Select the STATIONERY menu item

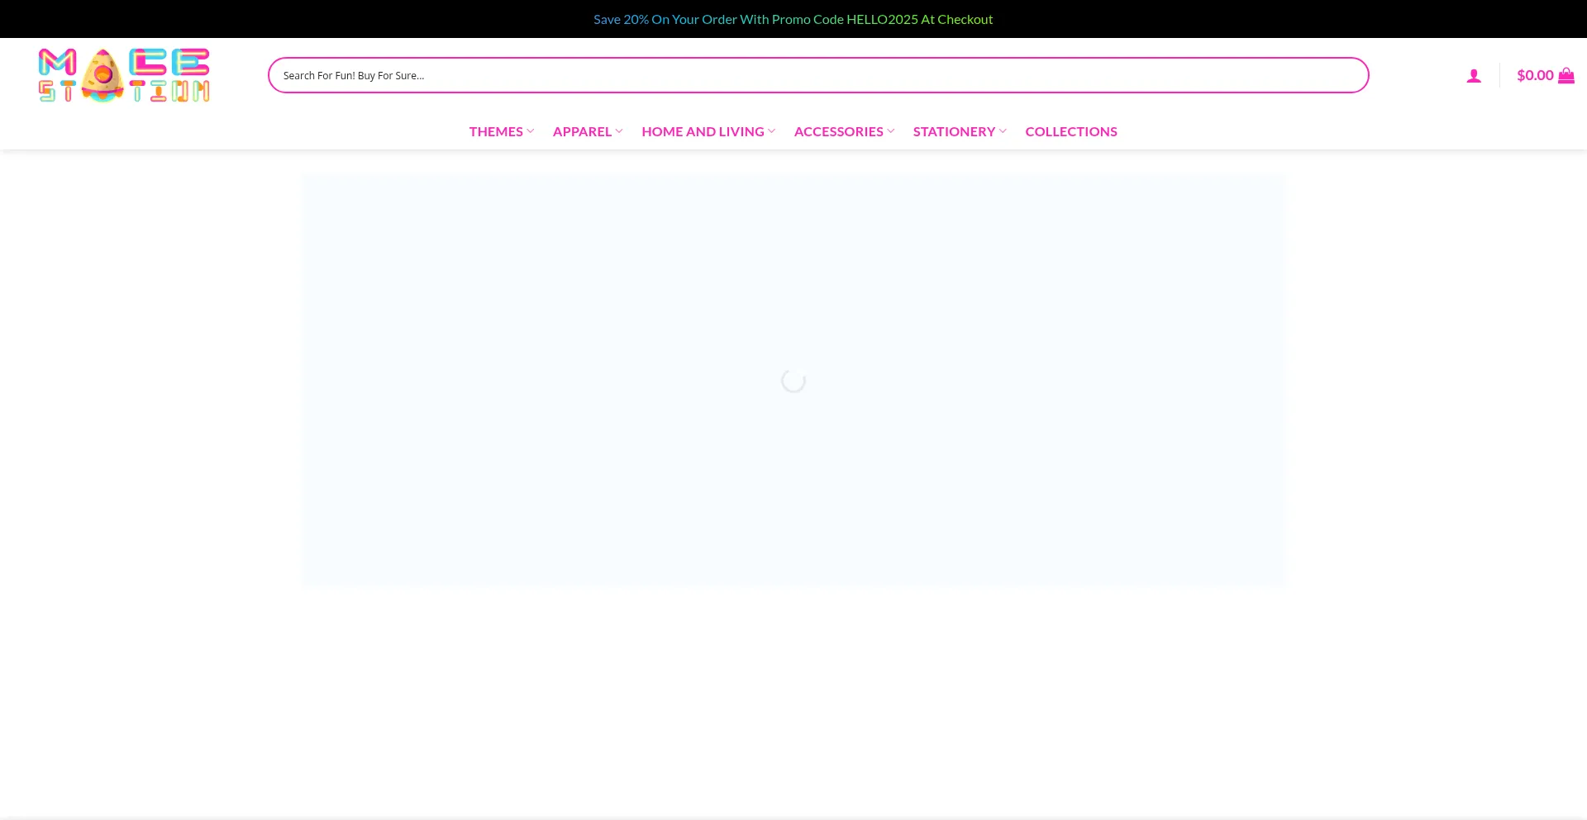(954, 131)
